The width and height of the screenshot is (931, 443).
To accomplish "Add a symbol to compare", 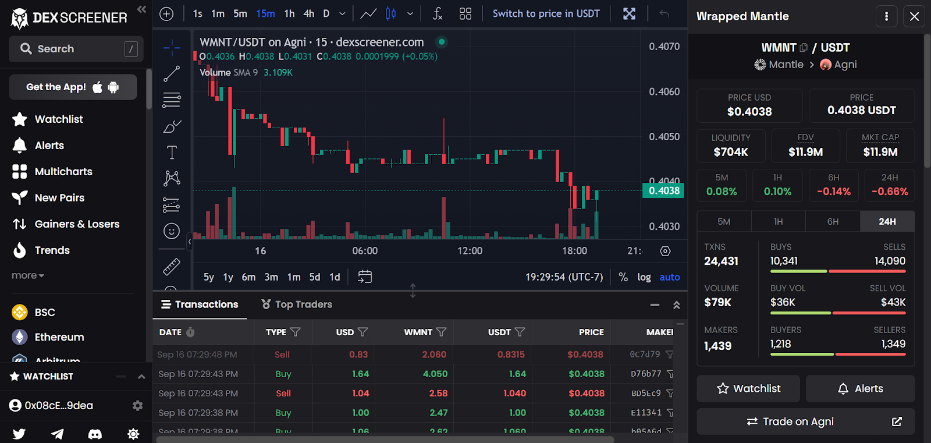I will (x=166, y=14).
